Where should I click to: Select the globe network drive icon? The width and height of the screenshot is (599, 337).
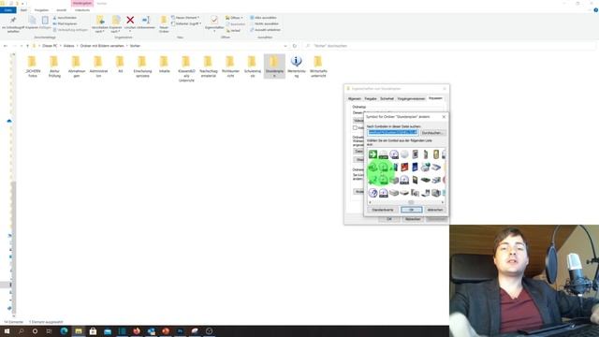[x=425, y=167]
